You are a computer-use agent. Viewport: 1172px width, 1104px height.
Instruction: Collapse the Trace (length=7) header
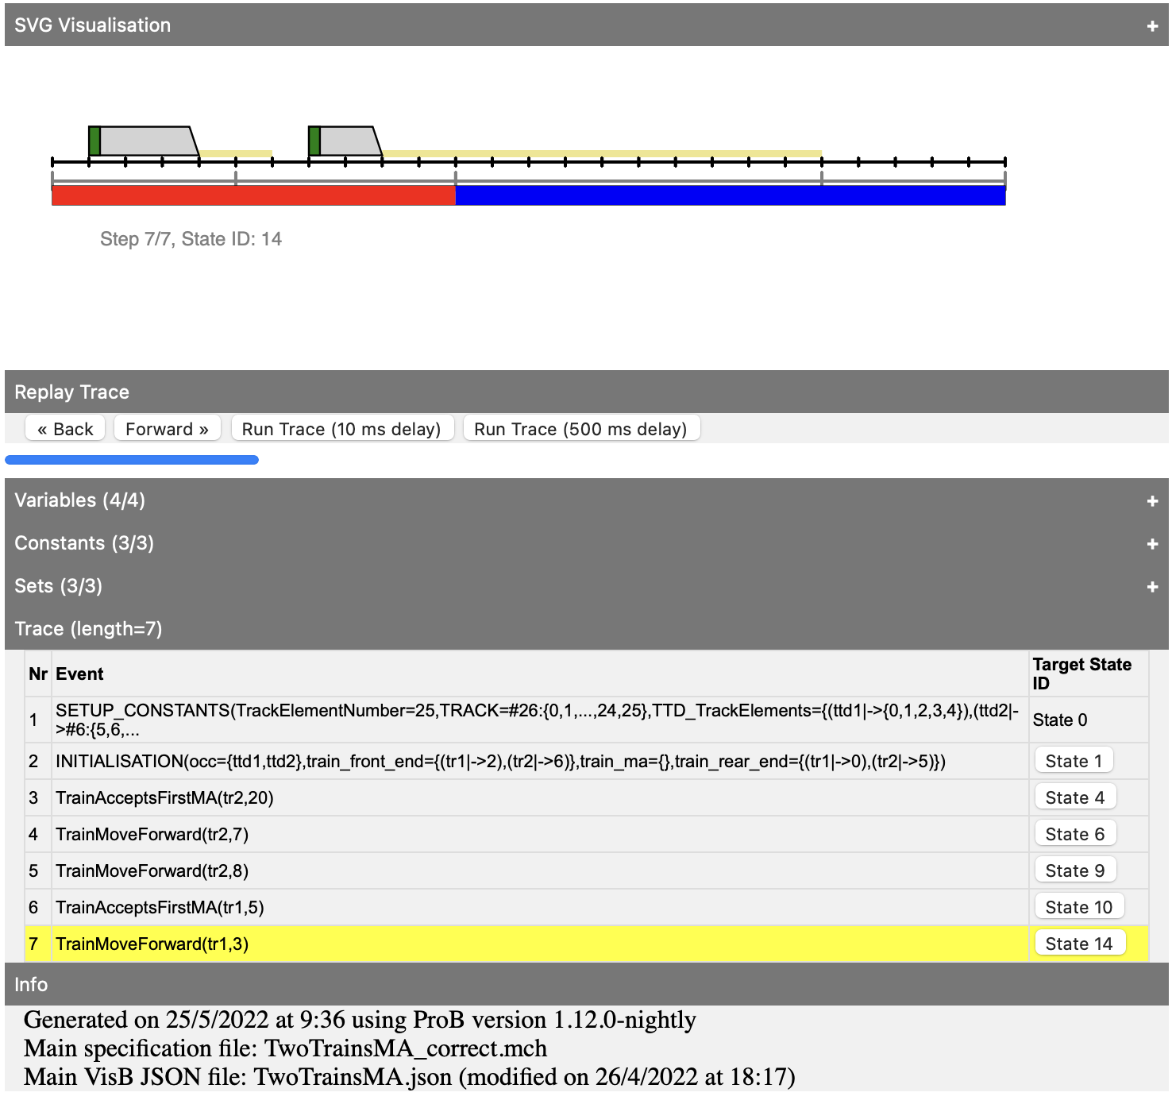pos(88,629)
